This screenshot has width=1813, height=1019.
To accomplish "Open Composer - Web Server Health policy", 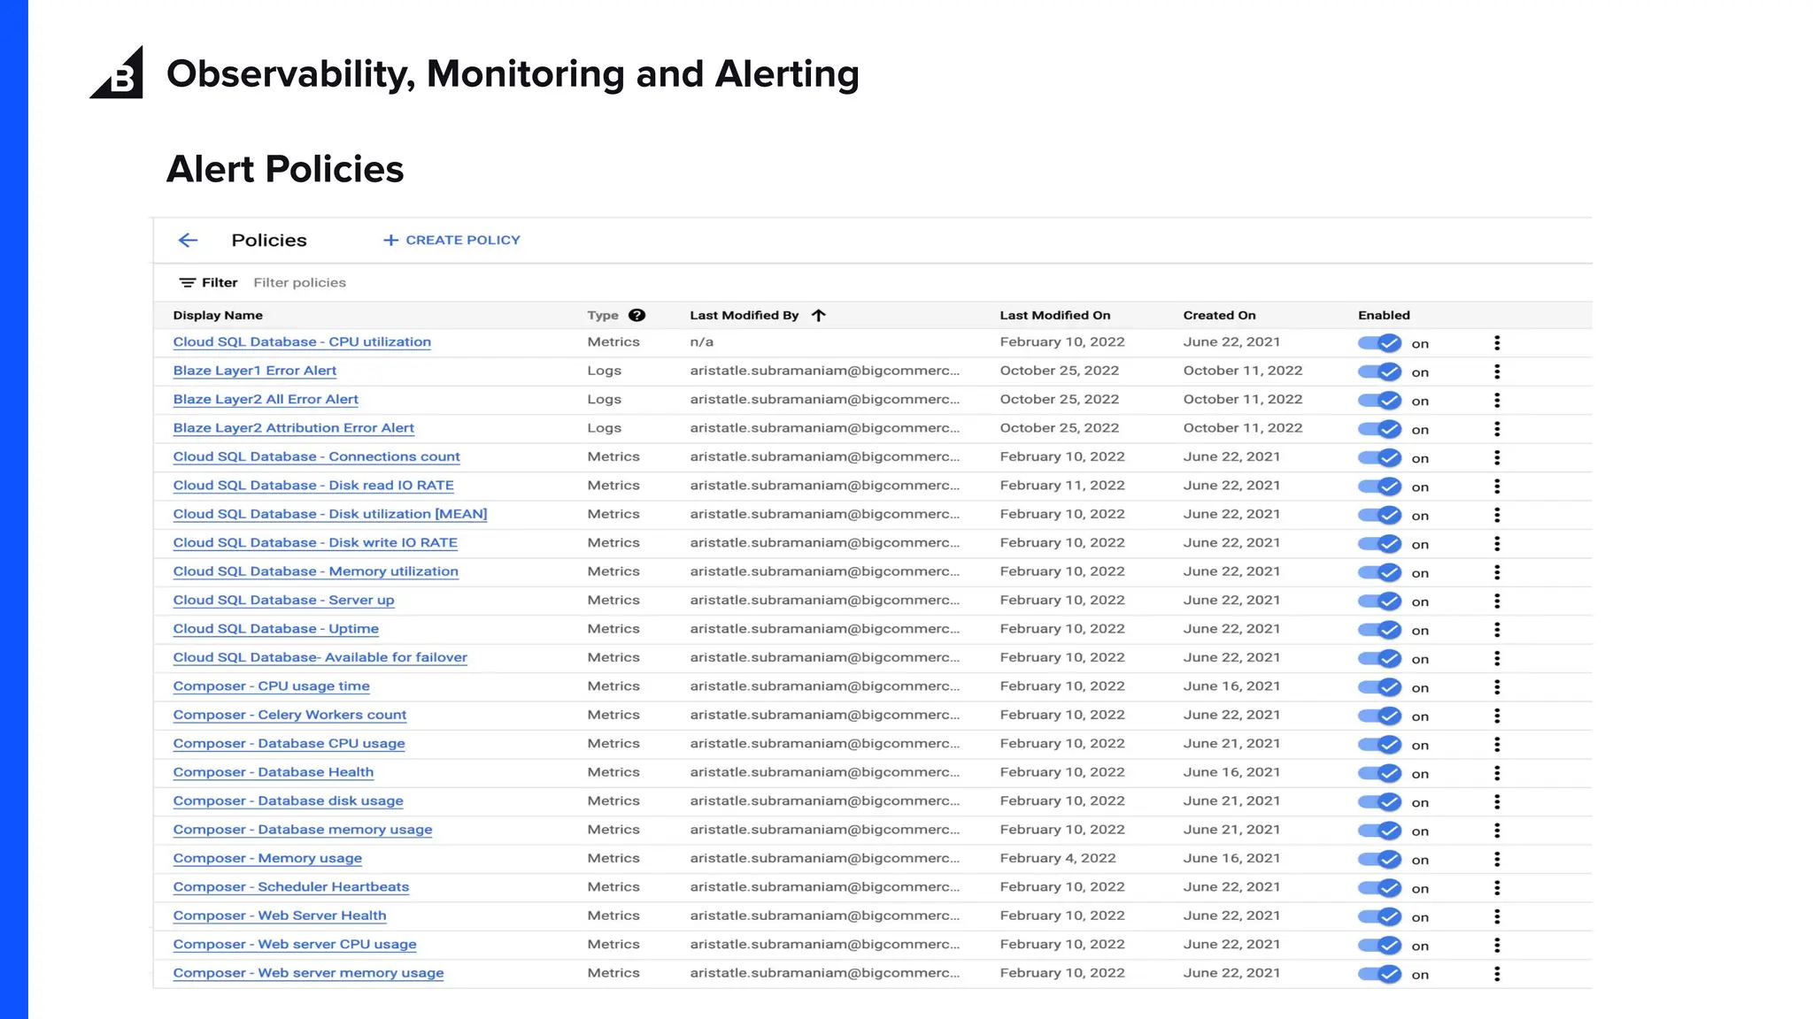I will click(280, 916).
